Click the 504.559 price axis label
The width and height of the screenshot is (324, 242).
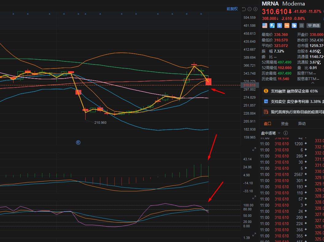point(249,18)
